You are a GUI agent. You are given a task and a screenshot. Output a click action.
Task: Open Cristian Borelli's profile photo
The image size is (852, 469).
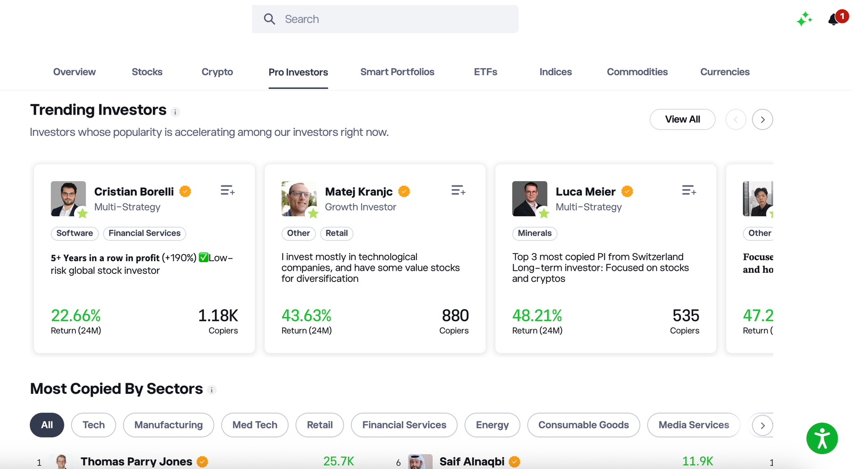coord(68,199)
